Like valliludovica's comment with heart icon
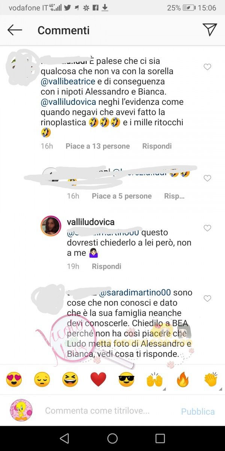 pyautogui.click(x=207, y=228)
